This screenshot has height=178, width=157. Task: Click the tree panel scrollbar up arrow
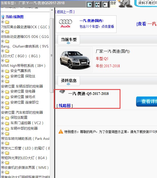click(x=52, y=10)
